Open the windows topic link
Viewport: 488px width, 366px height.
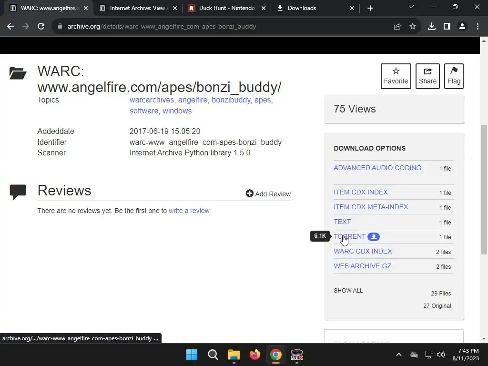(x=177, y=111)
